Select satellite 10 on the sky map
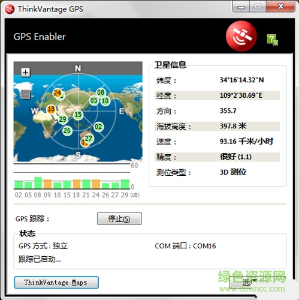Screen dimensions: 299x300 tap(105, 101)
